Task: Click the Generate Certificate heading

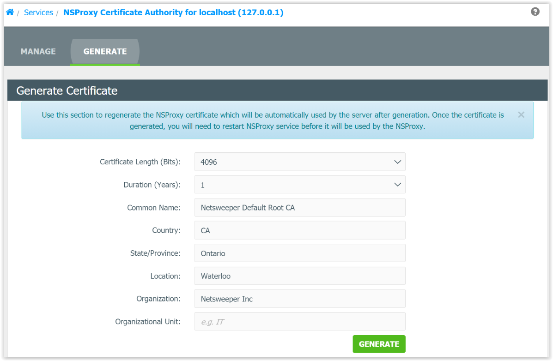Action: point(67,90)
